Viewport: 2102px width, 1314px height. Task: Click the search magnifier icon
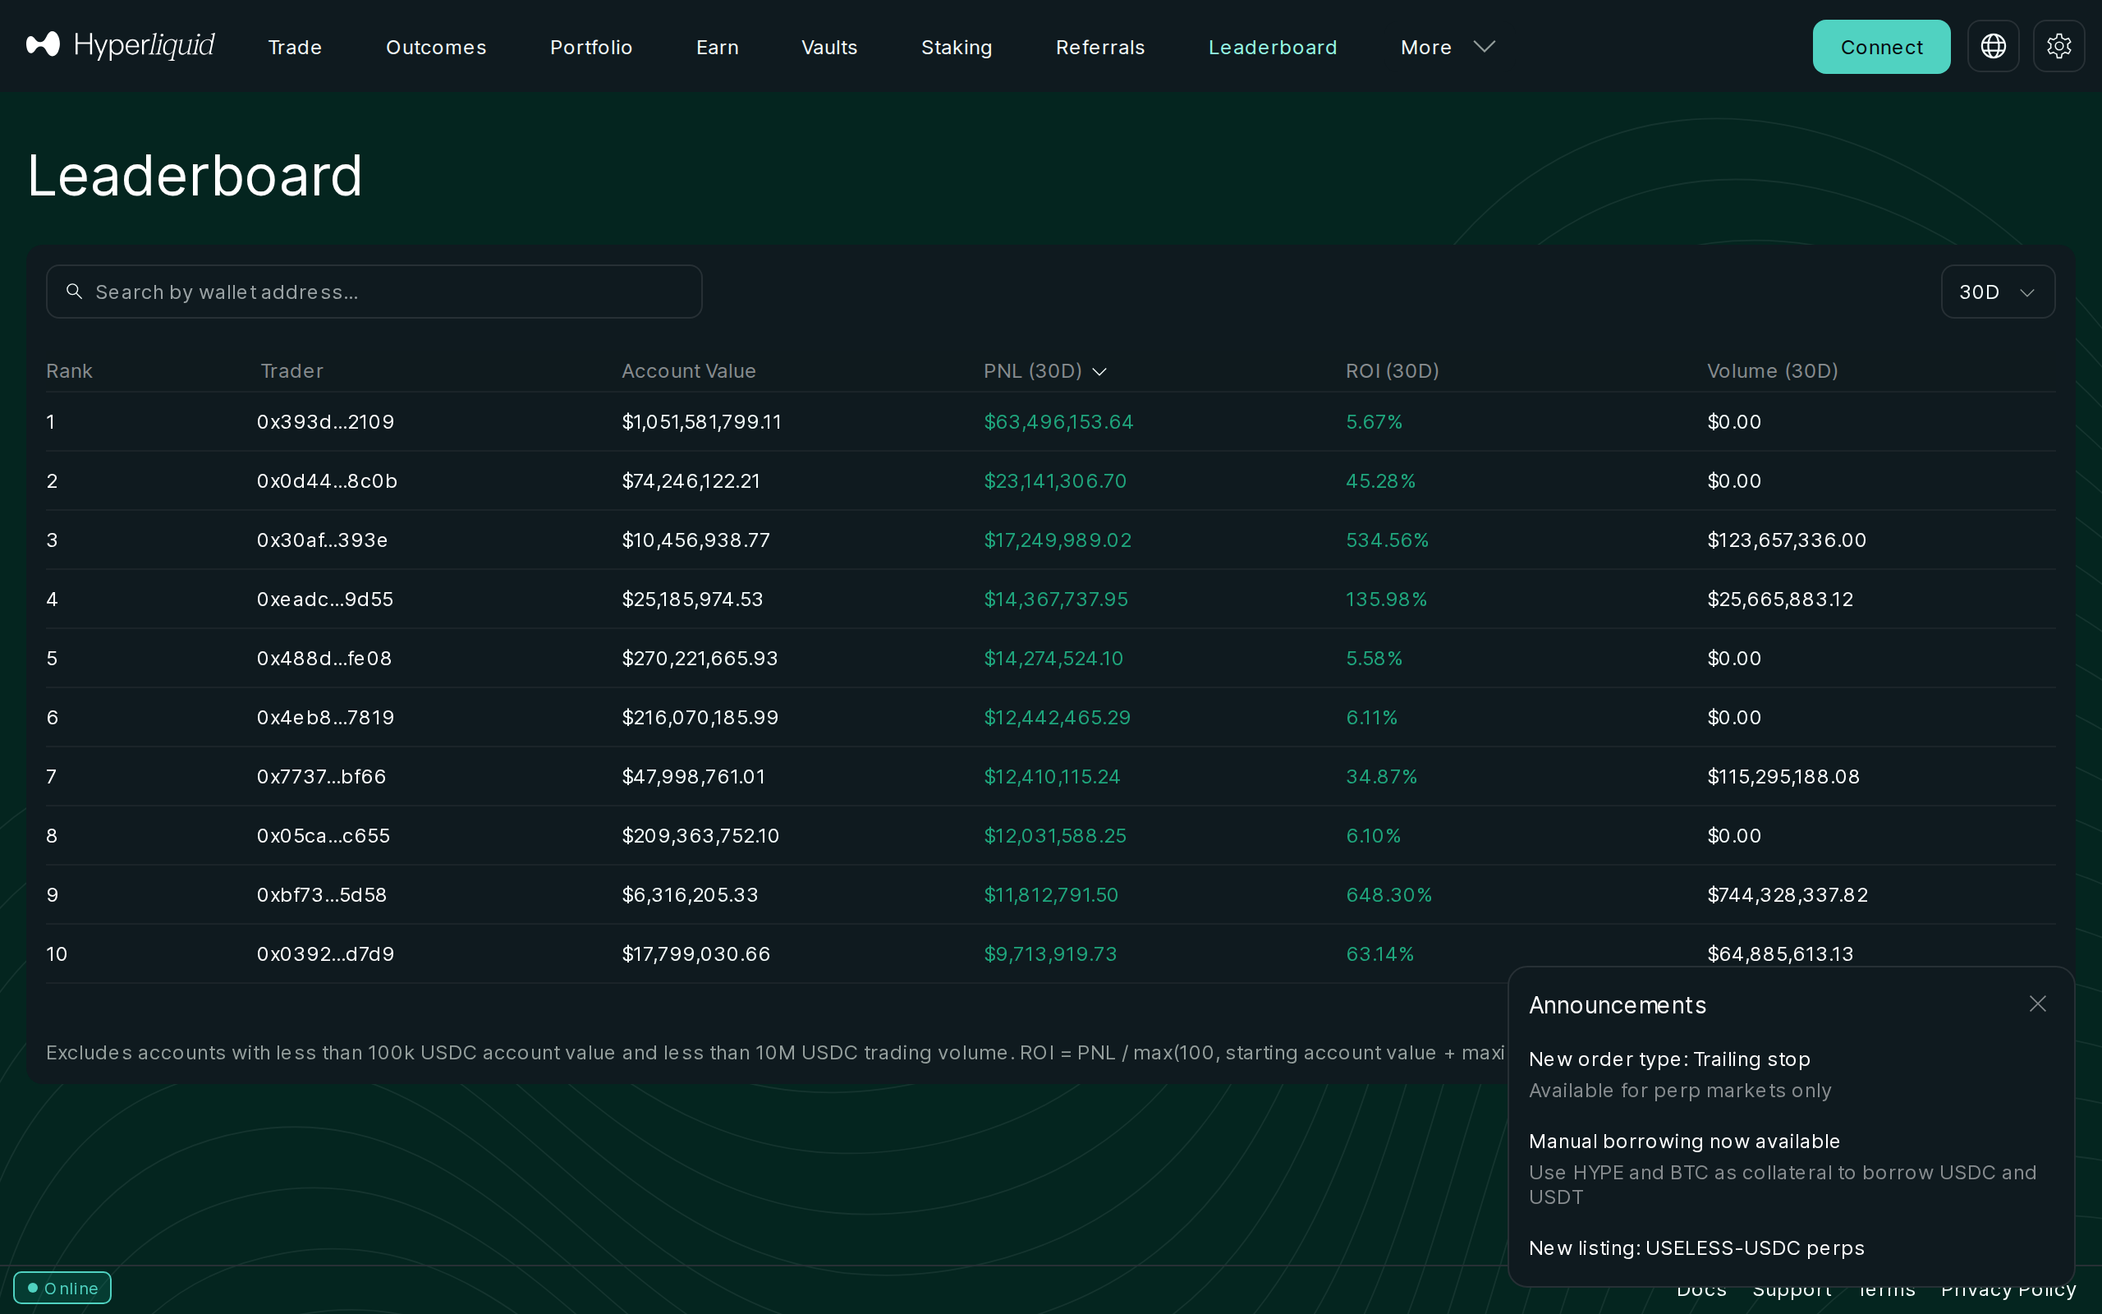[x=75, y=291]
